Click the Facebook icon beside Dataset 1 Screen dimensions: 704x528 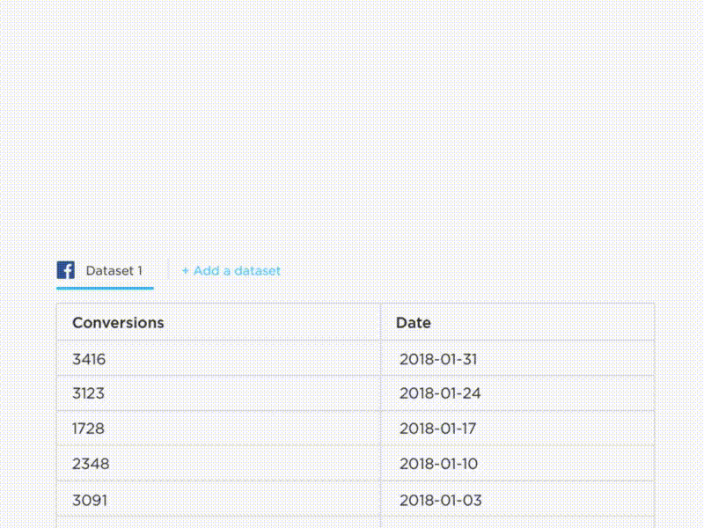(x=65, y=270)
